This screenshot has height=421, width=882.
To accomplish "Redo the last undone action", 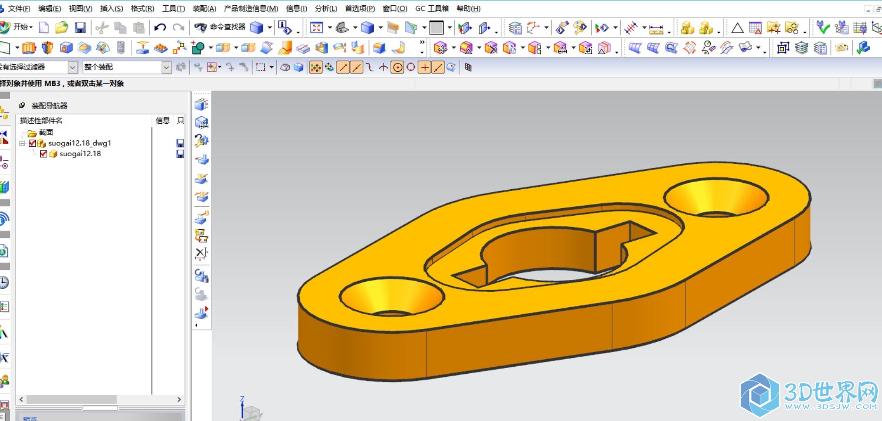I will [x=178, y=28].
